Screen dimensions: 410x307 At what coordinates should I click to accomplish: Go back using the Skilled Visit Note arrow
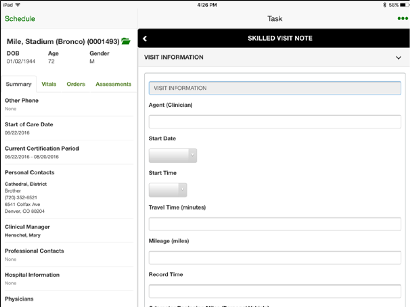pos(145,38)
